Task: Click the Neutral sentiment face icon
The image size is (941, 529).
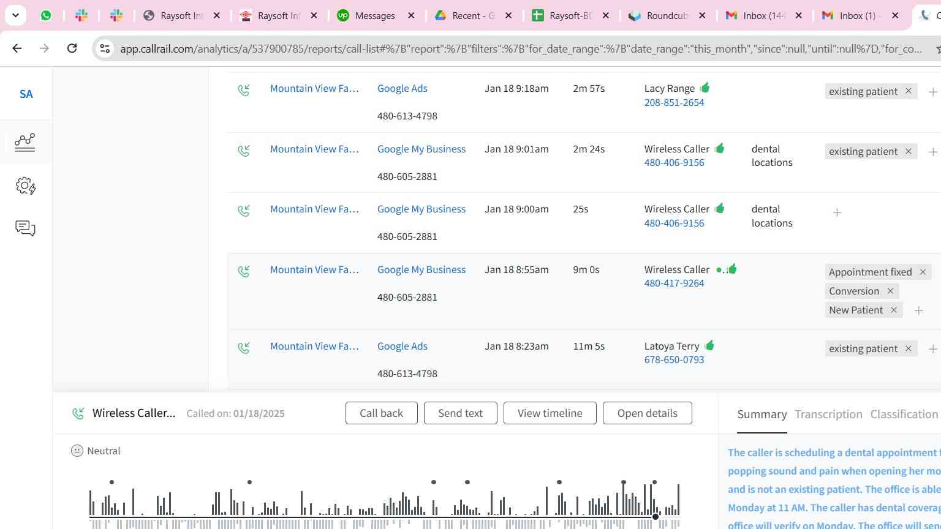Action: (x=77, y=451)
